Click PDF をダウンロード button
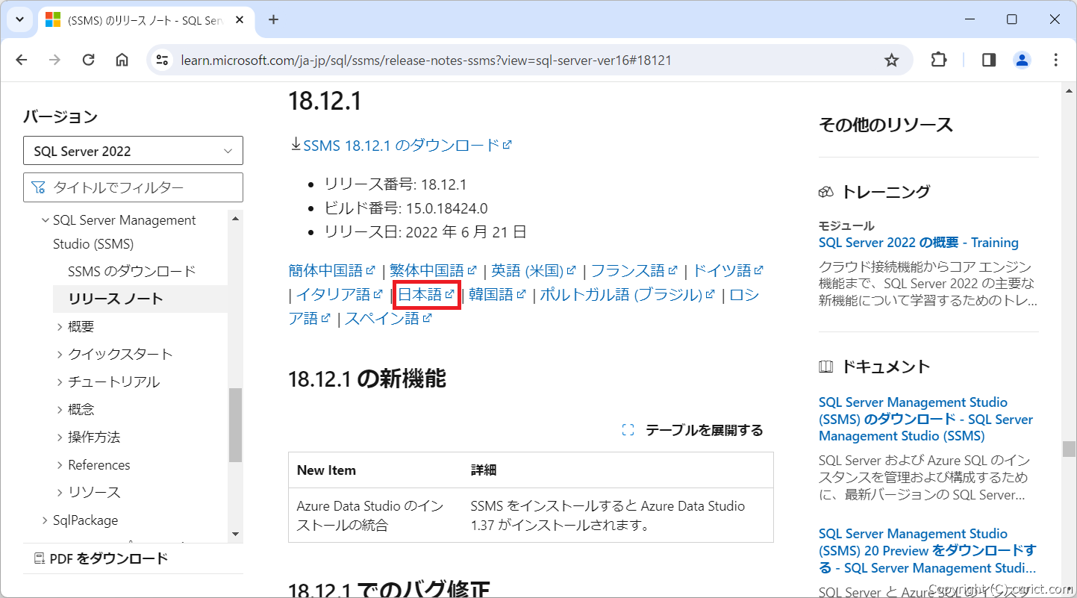The height and width of the screenshot is (598, 1077). pyautogui.click(x=101, y=558)
